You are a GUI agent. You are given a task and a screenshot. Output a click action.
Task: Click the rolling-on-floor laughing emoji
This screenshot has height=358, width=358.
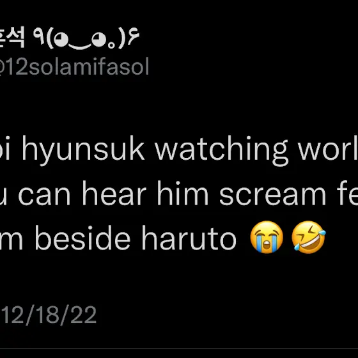point(309,237)
